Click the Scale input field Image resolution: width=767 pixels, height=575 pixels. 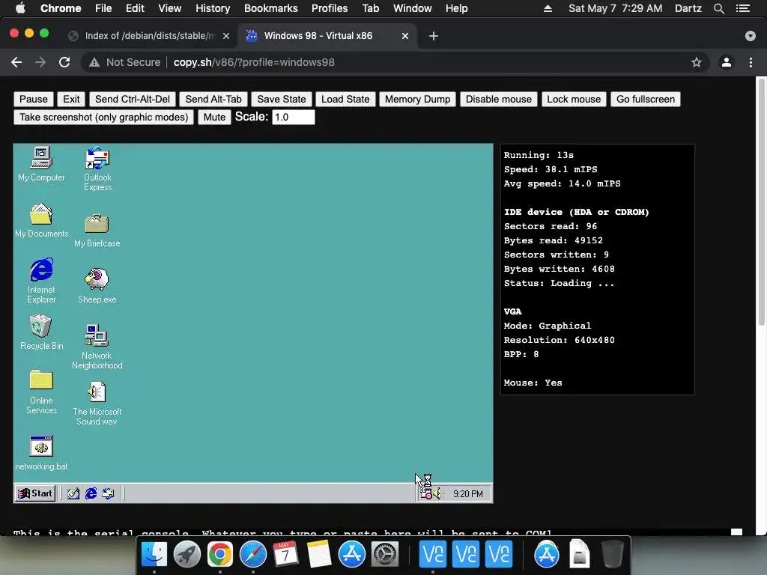point(293,118)
